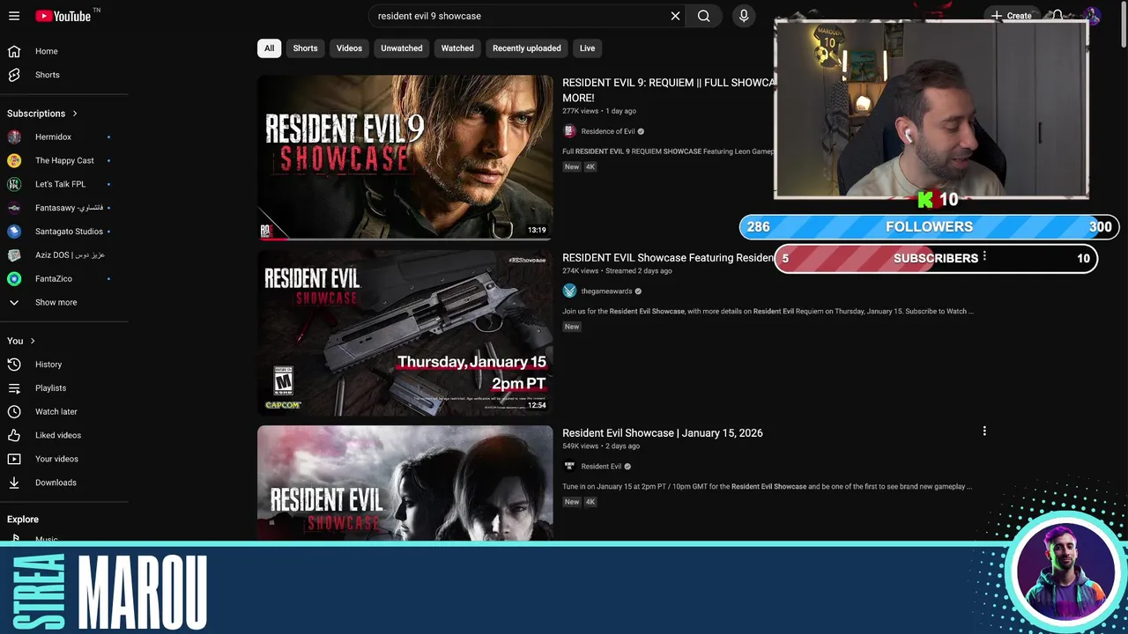This screenshot has width=1128, height=634.
Task: Open the January 15, 2026 showcase thumbnail
Action: [405, 483]
